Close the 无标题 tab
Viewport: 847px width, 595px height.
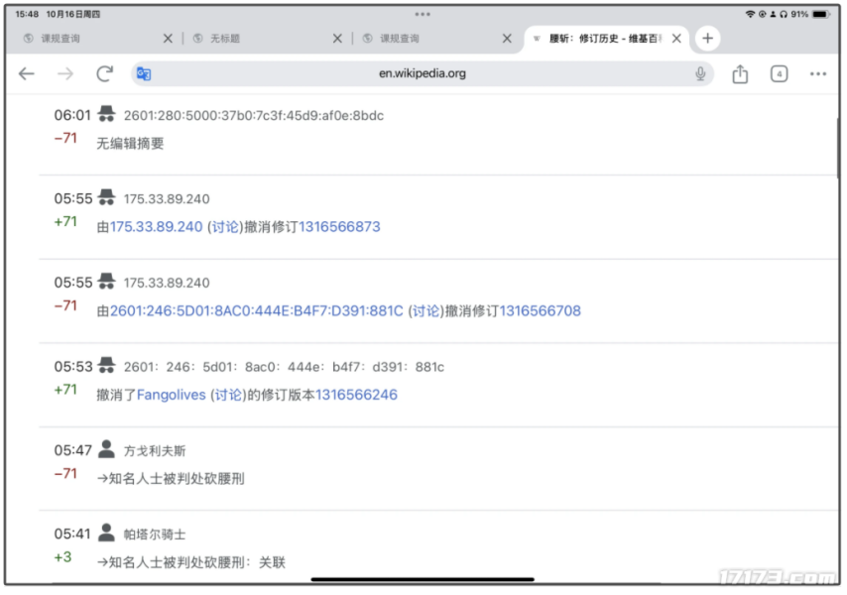click(337, 39)
